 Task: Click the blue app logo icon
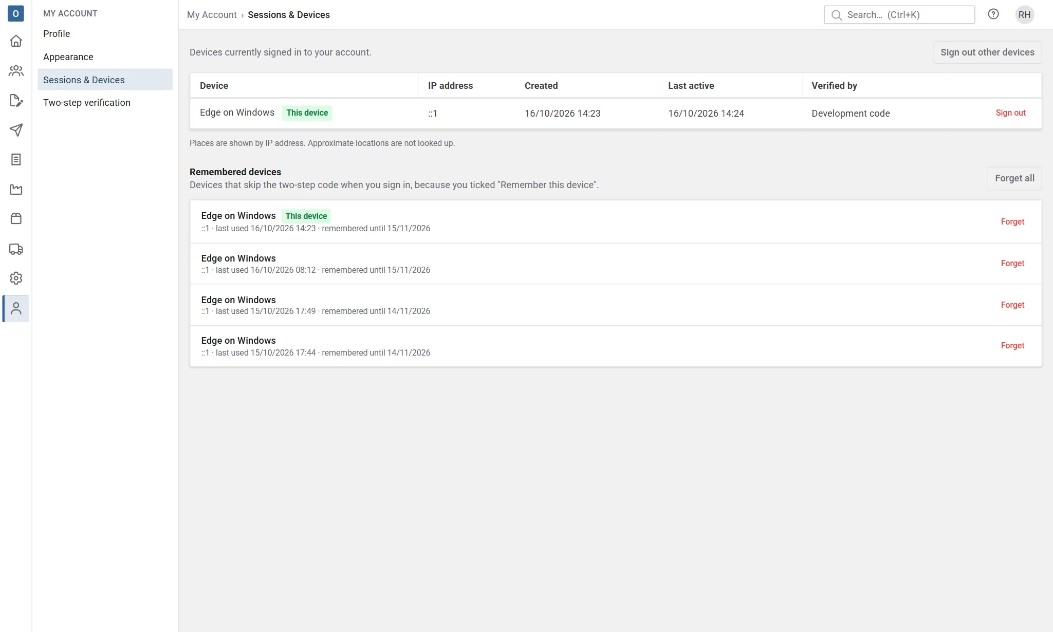point(16,14)
